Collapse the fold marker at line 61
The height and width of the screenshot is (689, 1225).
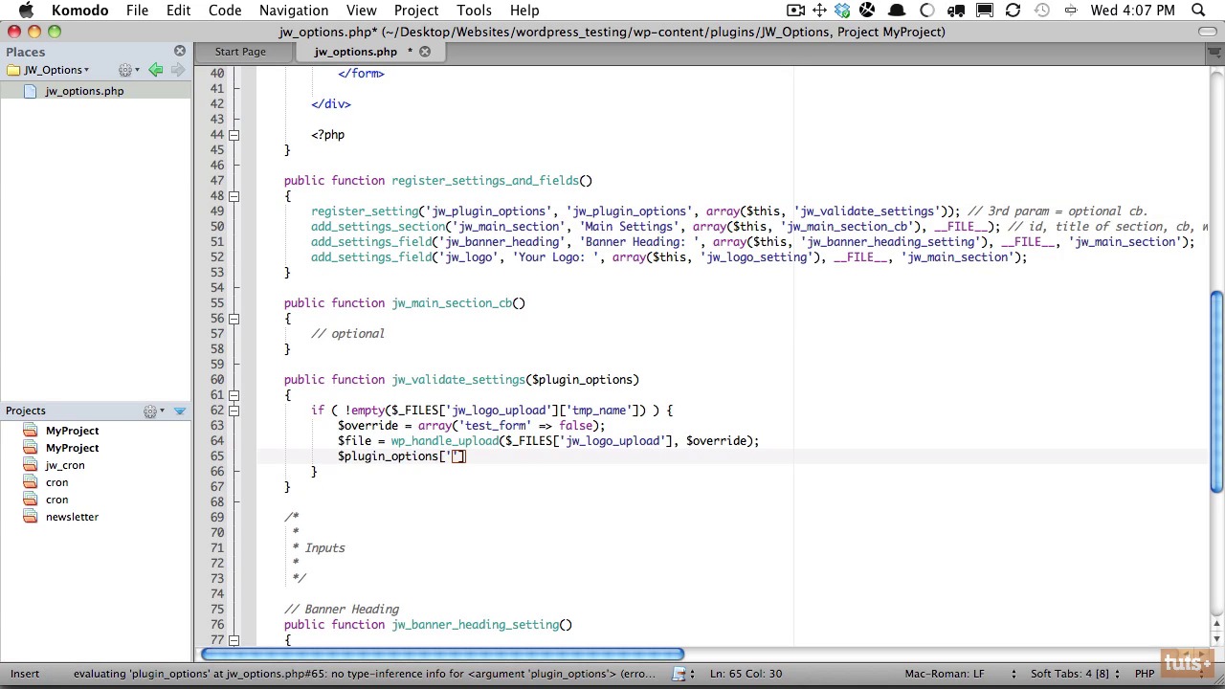pos(234,395)
